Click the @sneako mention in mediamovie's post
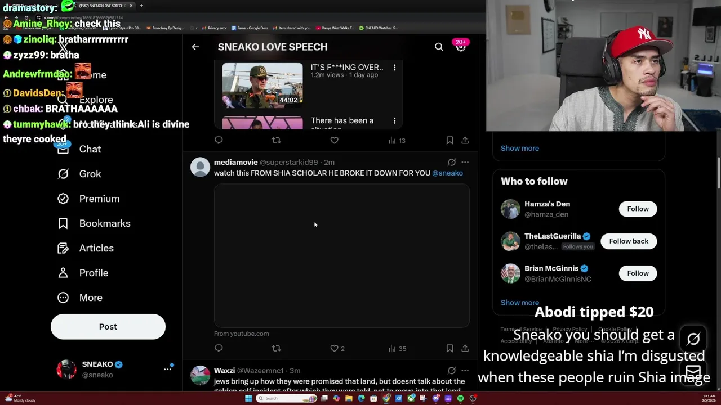The height and width of the screenshot is (405, 721). pos(447,173)
